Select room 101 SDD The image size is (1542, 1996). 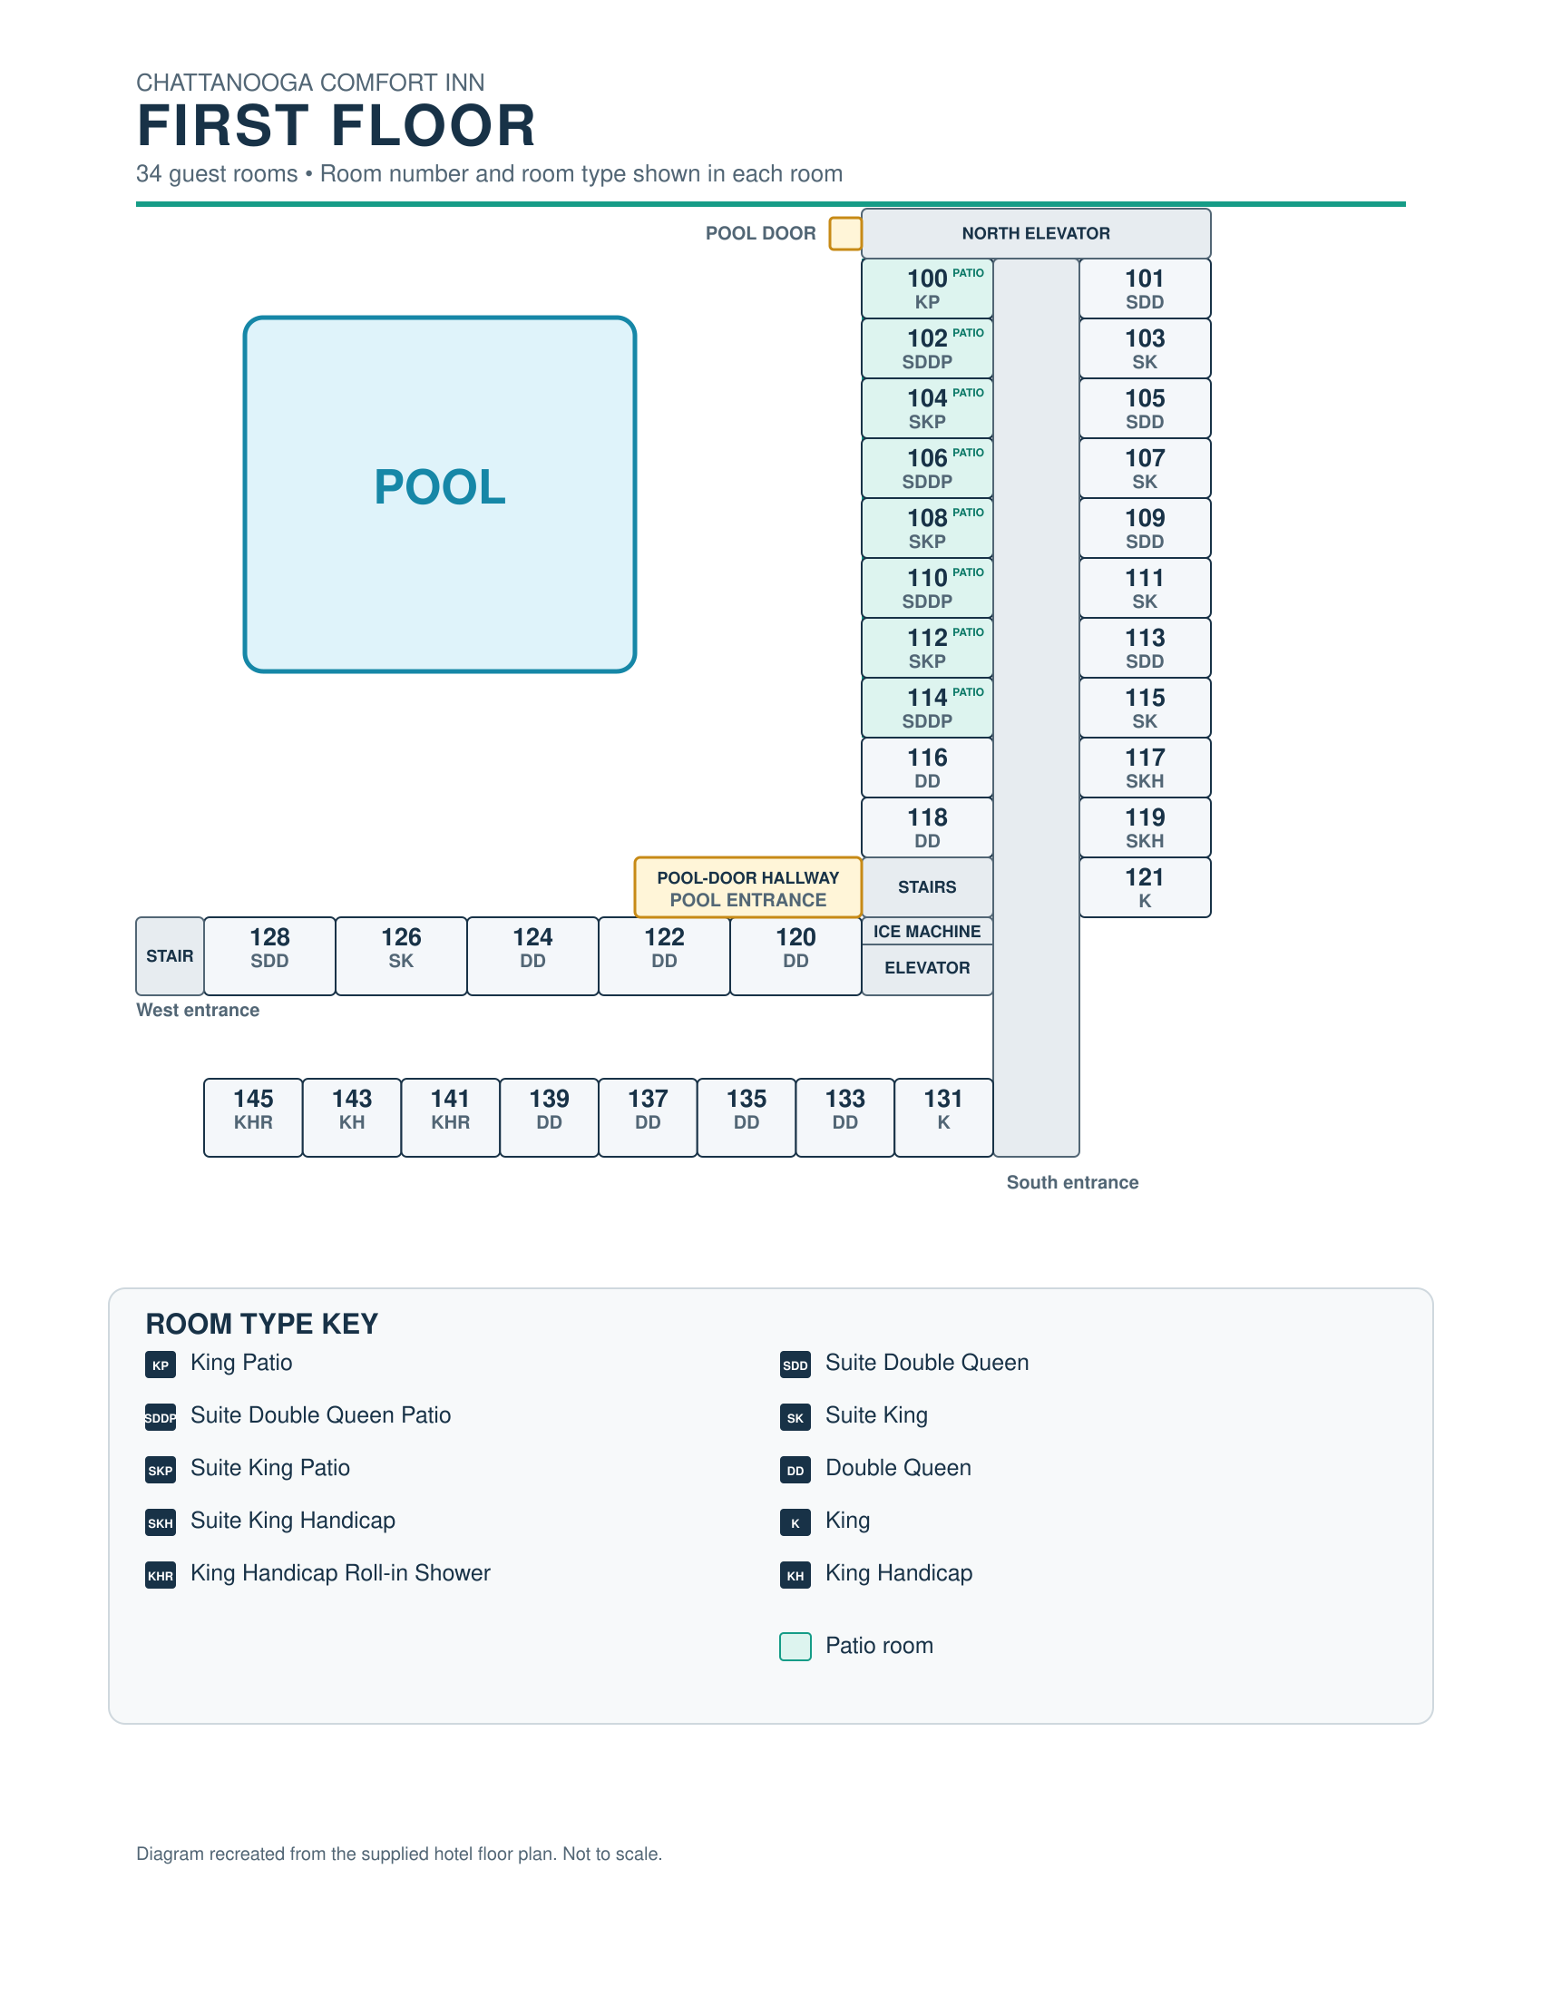point(1145,288)
